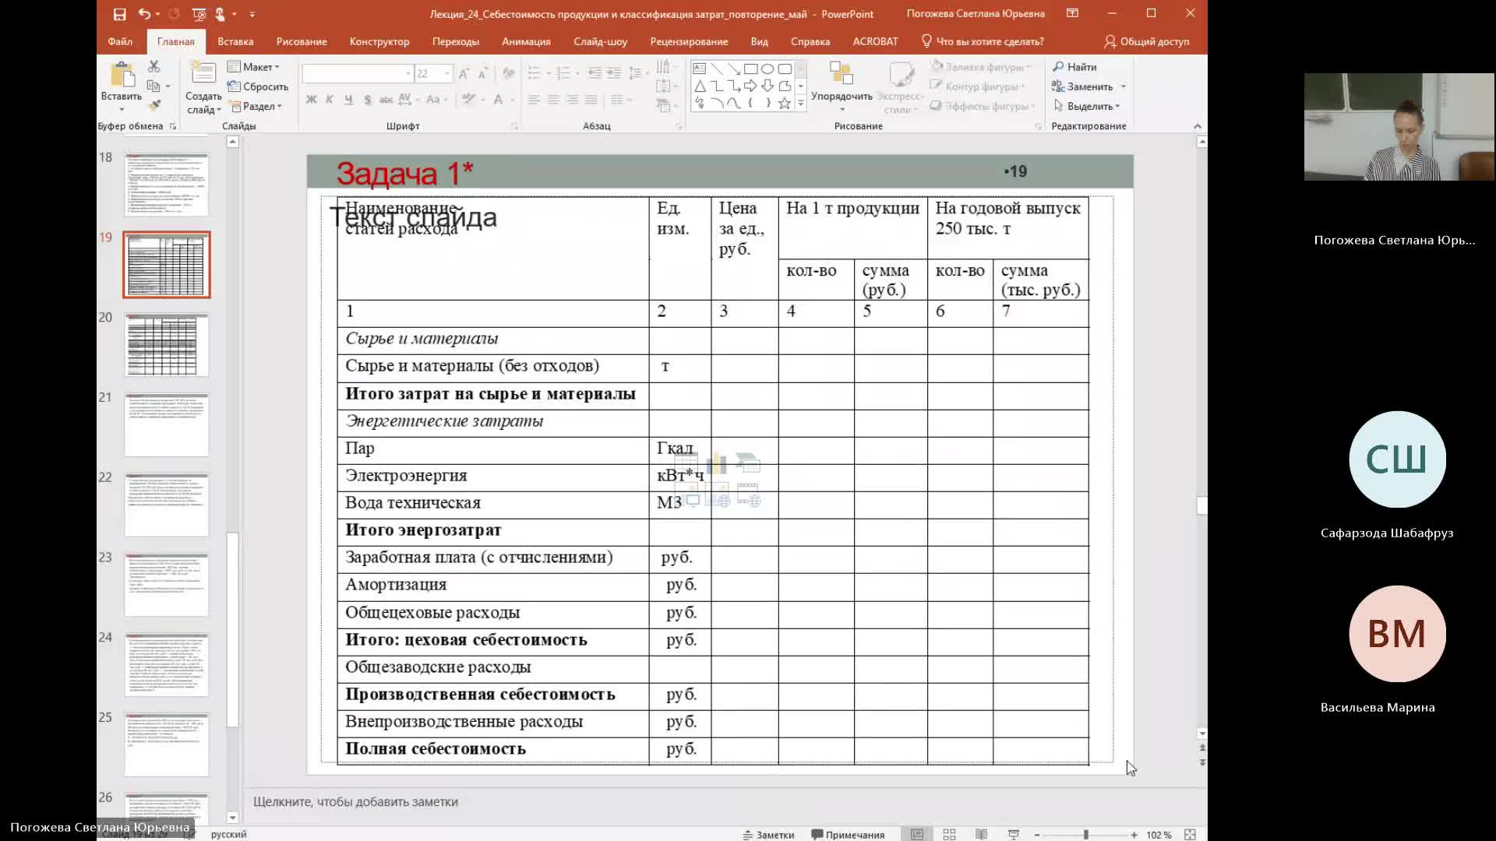Click the Cut scissors icon
This screenshot has height=841, width=1496.
[x=153, y=67]
